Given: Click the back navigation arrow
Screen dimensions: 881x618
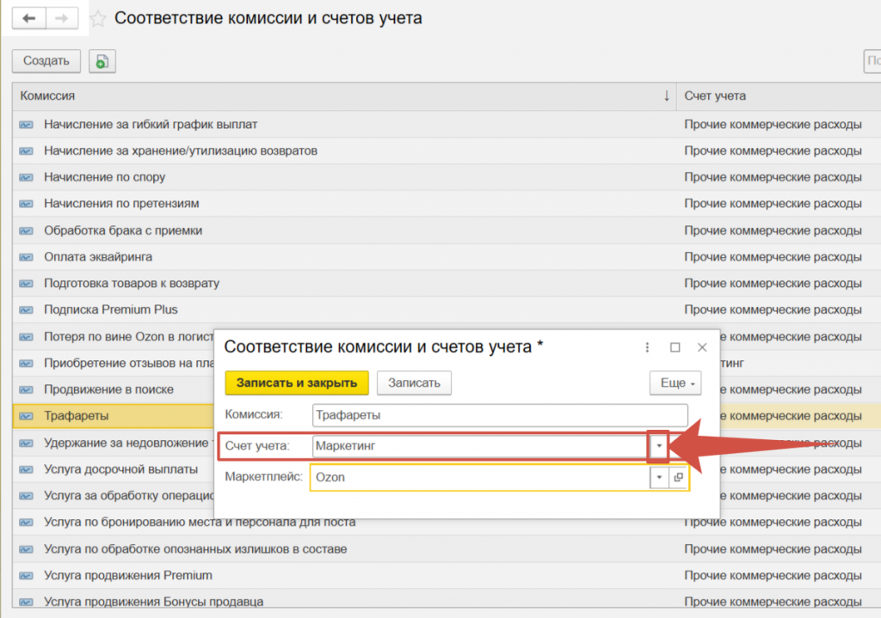Looking at the screenshot, I should tap(28, 18).
